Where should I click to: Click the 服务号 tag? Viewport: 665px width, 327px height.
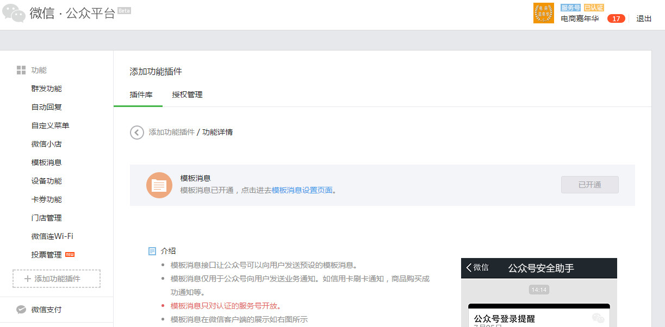[x=570, y=8]
